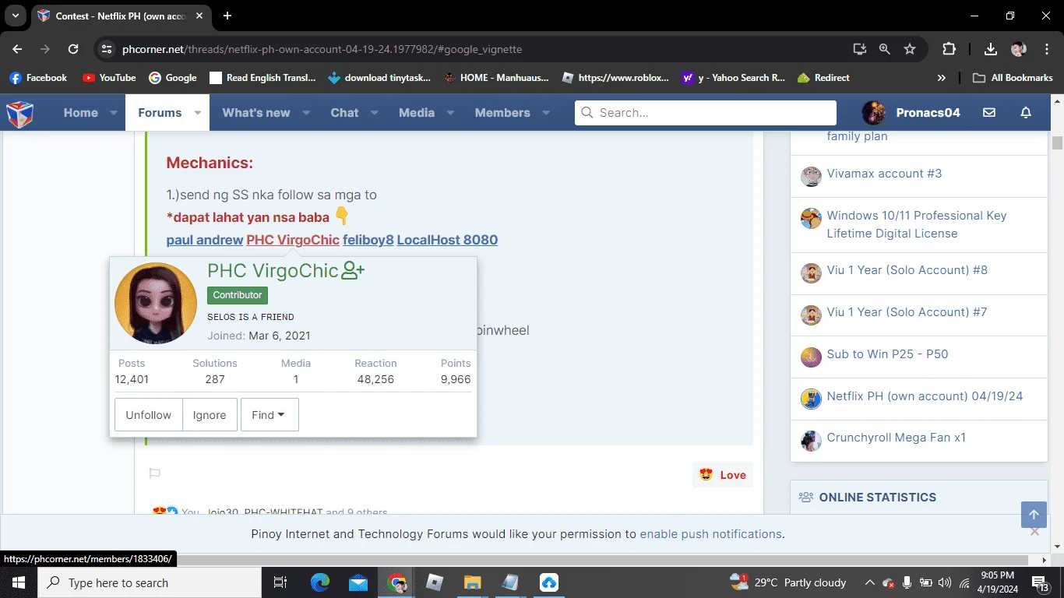Click the Love reaction button

point(723,475)
